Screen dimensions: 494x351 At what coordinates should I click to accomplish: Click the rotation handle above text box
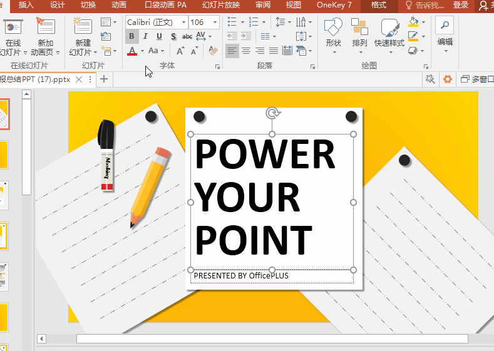click(272, 113)
